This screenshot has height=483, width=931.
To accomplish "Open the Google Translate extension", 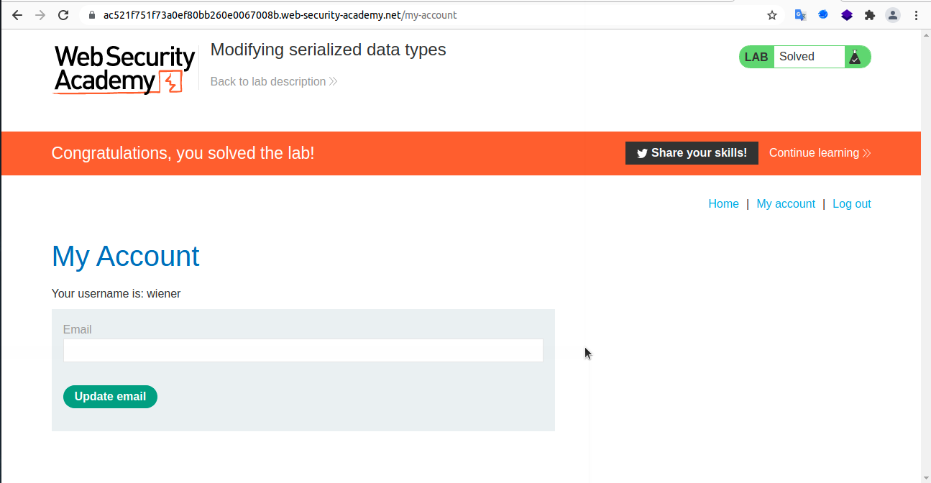I will (x=799, y=14).
